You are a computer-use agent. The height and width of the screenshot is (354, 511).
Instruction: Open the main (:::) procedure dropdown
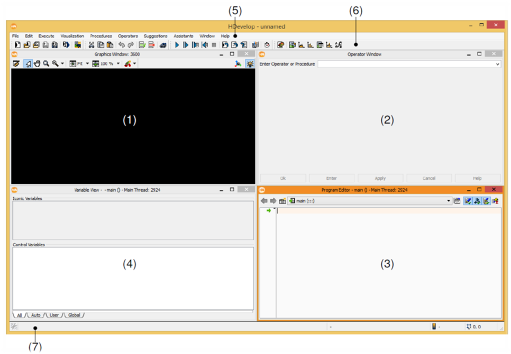coord(370,201)
